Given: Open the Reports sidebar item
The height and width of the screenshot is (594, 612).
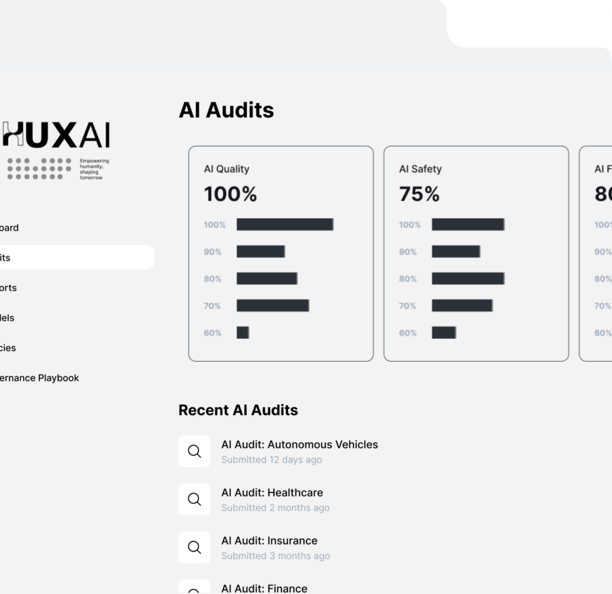Looking at the screenshot, I should click(8, 287).
